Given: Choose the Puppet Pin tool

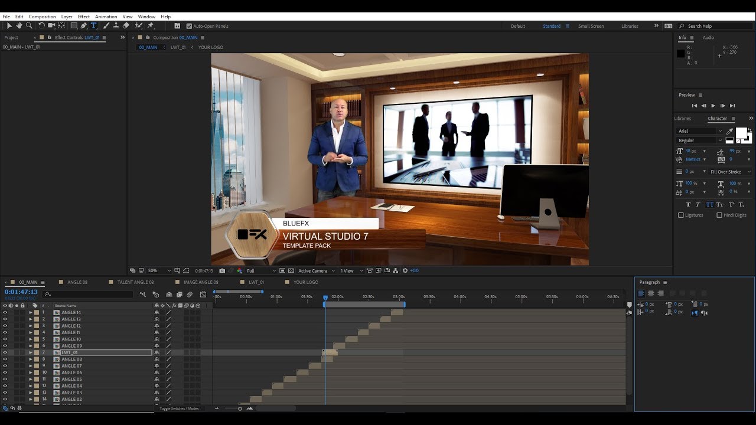Looking at the screenshot, I should click(150, 26).
